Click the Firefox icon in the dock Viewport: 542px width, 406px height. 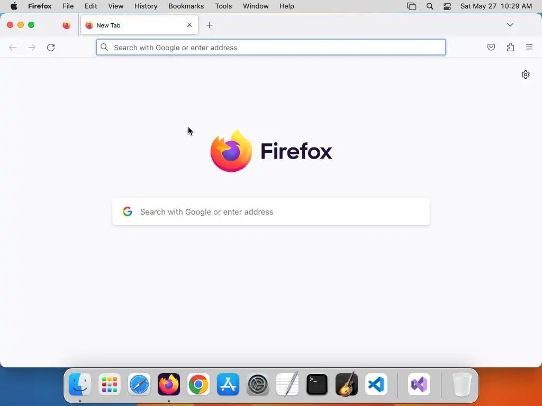169,384
